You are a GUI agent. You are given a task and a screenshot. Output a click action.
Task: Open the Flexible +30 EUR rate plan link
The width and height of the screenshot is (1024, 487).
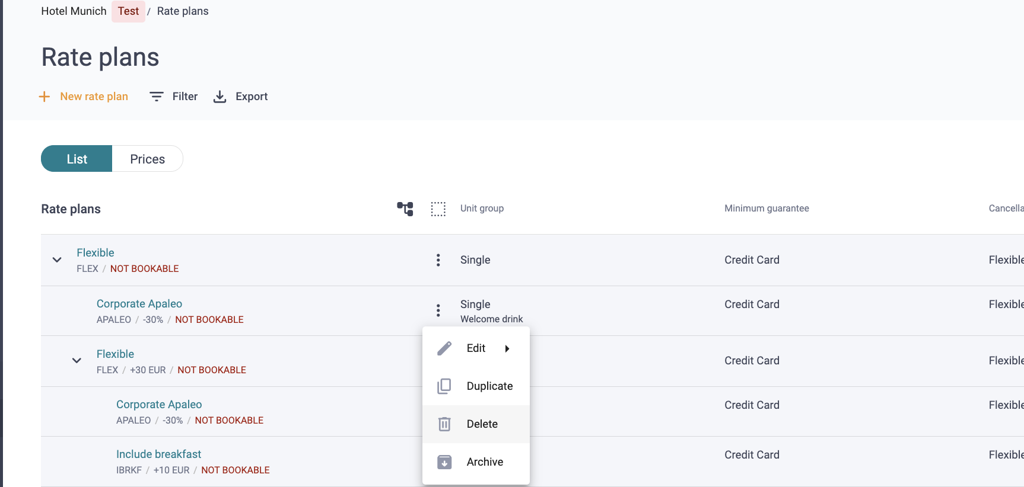click(x=115, y=354)
